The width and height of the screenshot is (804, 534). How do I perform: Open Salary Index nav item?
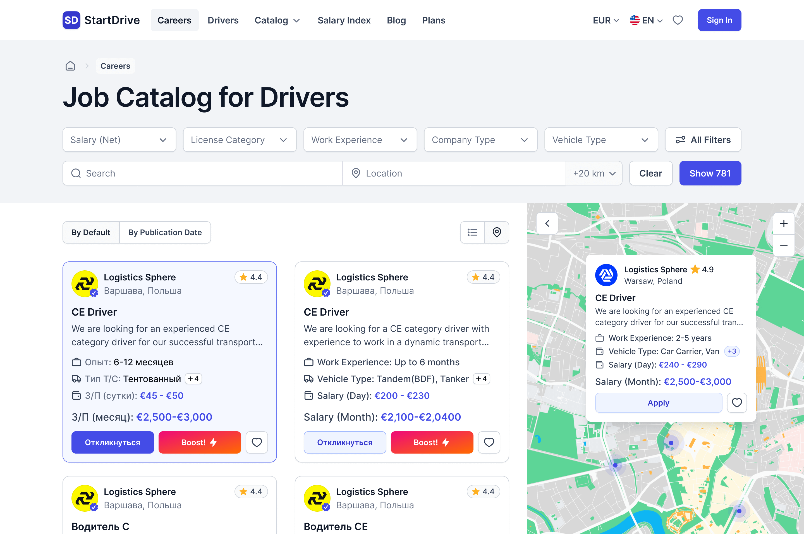[x=344, y=20]
